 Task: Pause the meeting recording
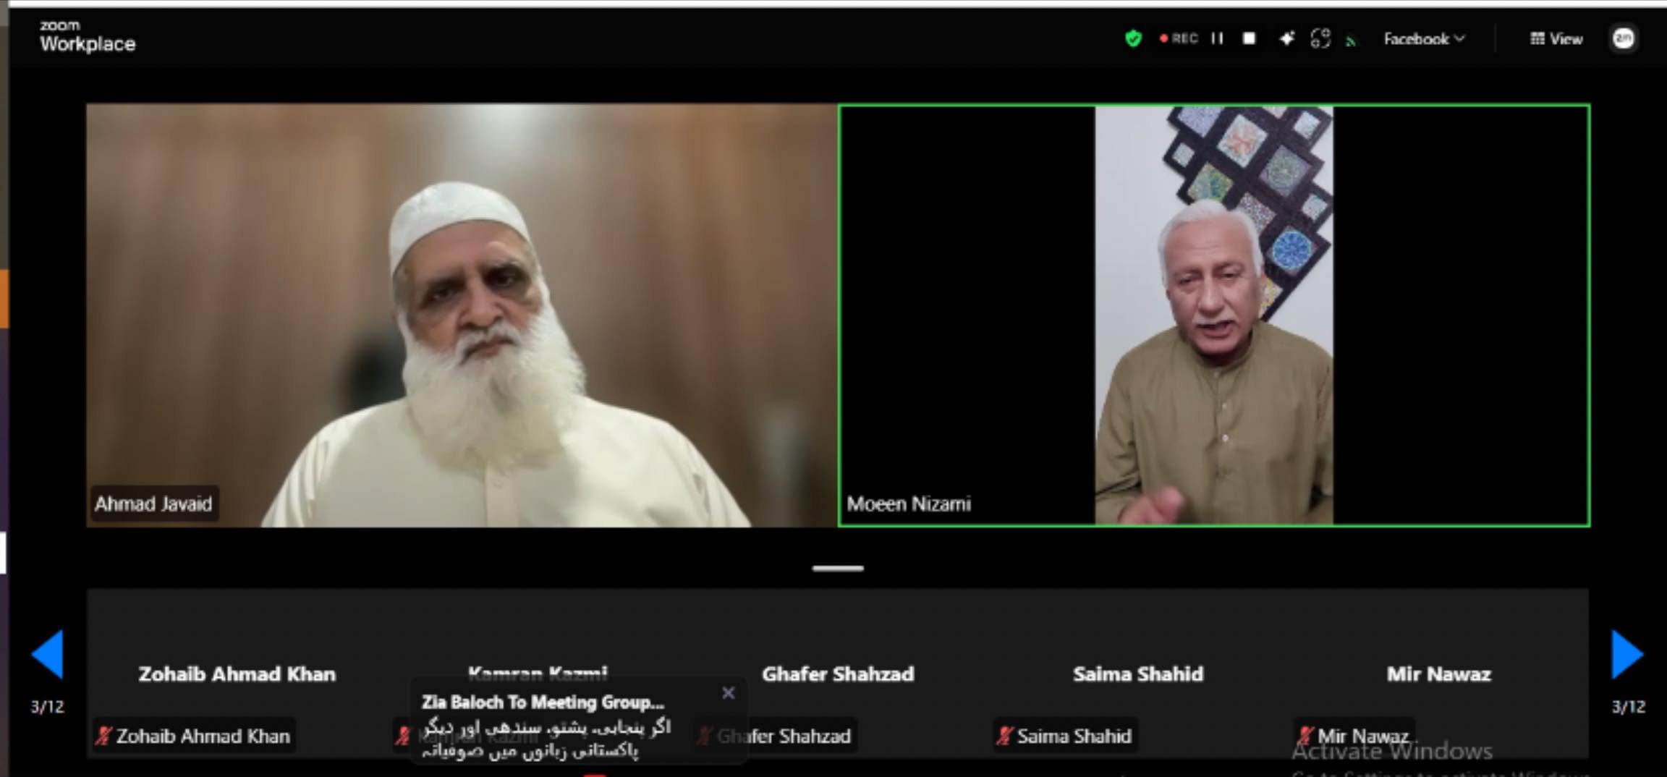click(1217, 38)
